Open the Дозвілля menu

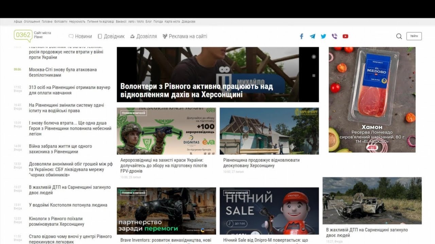143,36
